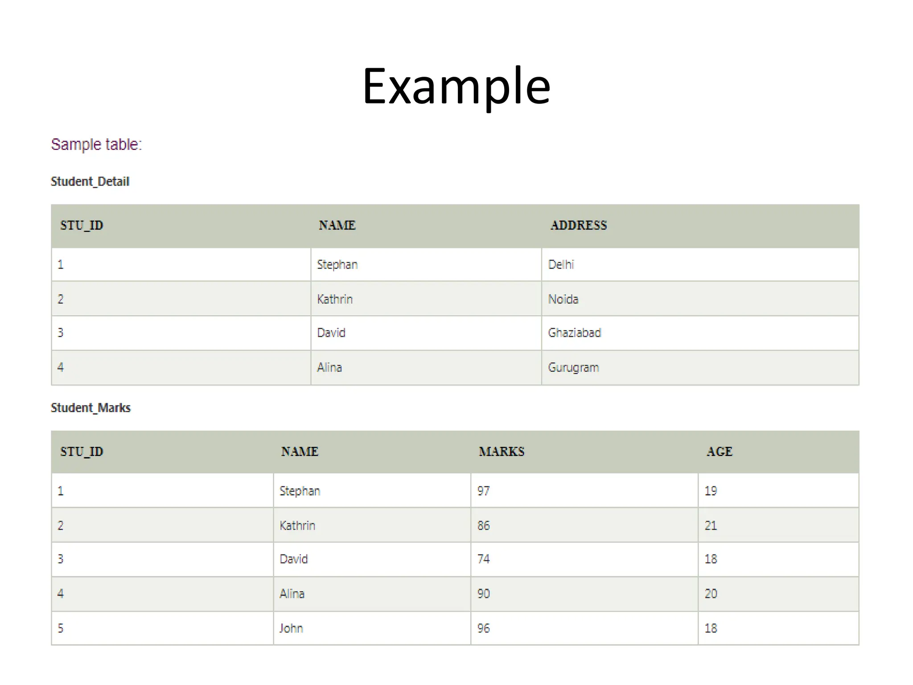Image resolution: width=913 pixels, height=685 pixels.
Task: Select Kathrin's marks value 86
Action: coord(484,526)
